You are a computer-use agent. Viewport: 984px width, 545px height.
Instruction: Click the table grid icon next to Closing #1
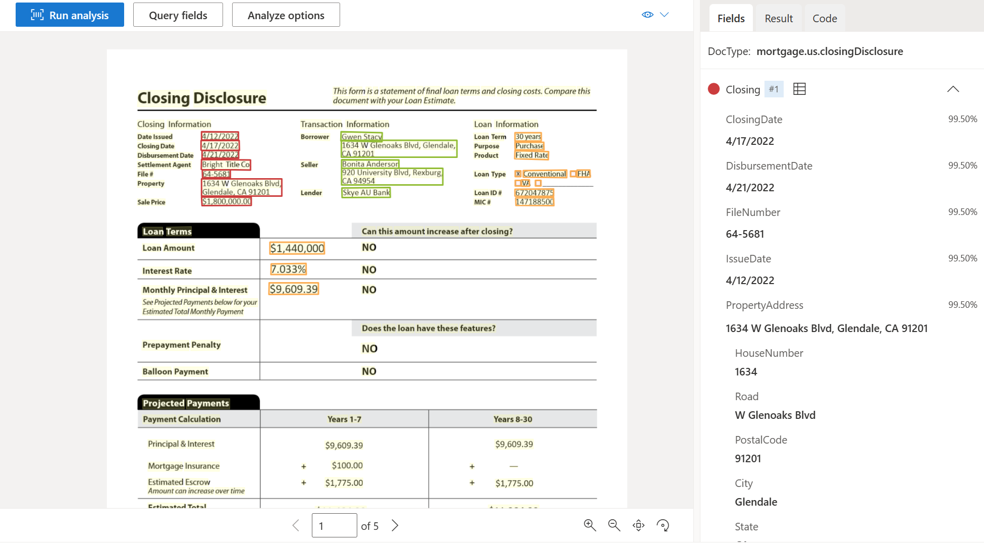[x=798, y=88]
